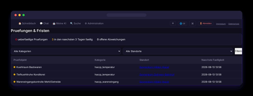Go to Schreibtisch in the navigation
The image size is (253, 96).
click(x=27, y=24)
